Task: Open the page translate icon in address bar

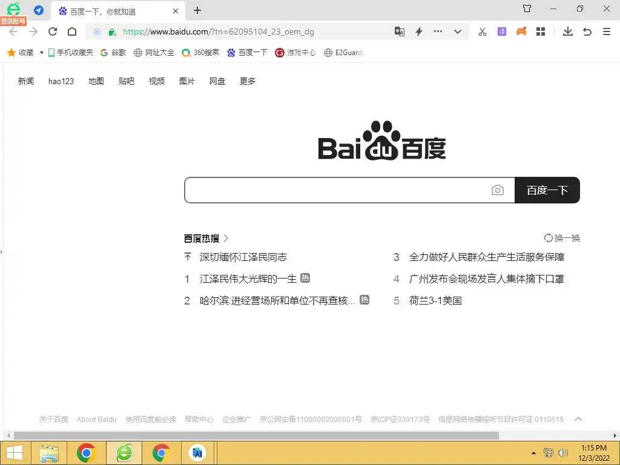Action: (x=400, y=31)
